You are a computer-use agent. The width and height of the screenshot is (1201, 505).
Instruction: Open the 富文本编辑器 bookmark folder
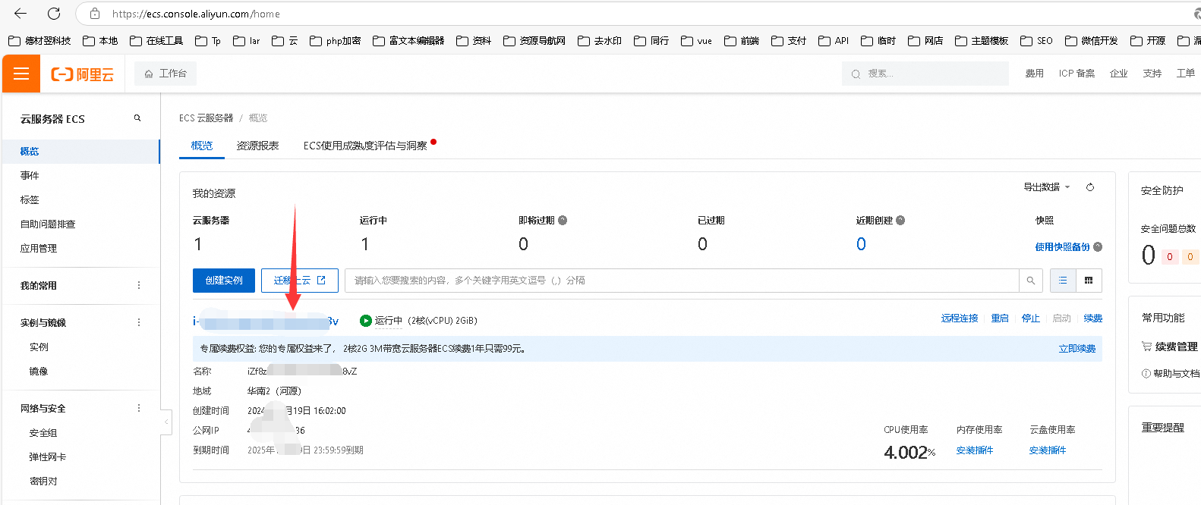pos(408,41)
